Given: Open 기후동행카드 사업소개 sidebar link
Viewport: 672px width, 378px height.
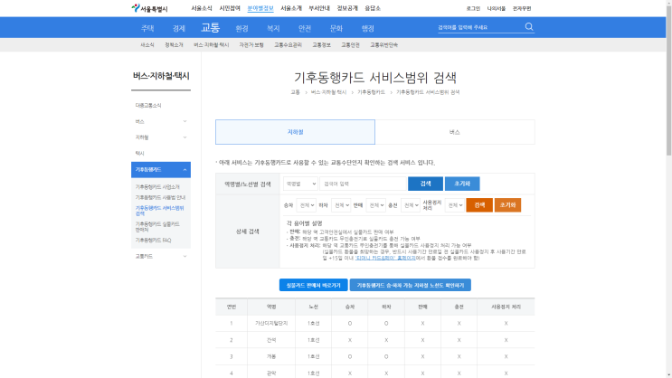Looking at the screenshot, I should pyautogui.click(x=157, y=187).
